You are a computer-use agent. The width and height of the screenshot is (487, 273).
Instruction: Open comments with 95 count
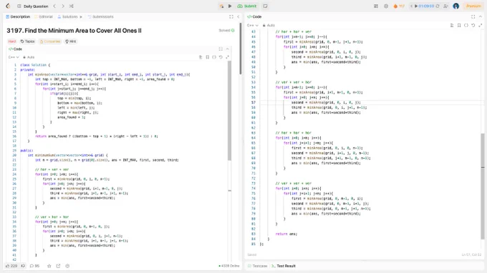click(34, 266)
